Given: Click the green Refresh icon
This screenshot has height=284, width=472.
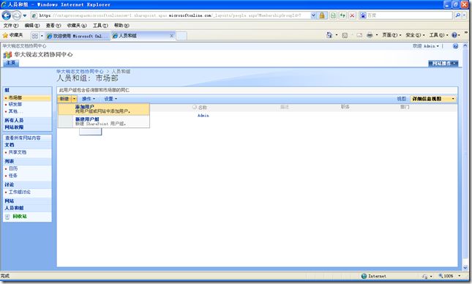Looking at the screenshot, I should (342, 15).
